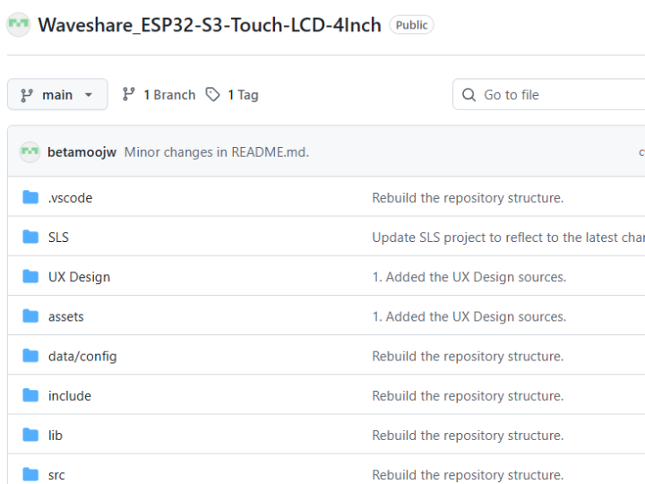
Task: Click the assets folder icon
Action: click(x=30, y=316)
